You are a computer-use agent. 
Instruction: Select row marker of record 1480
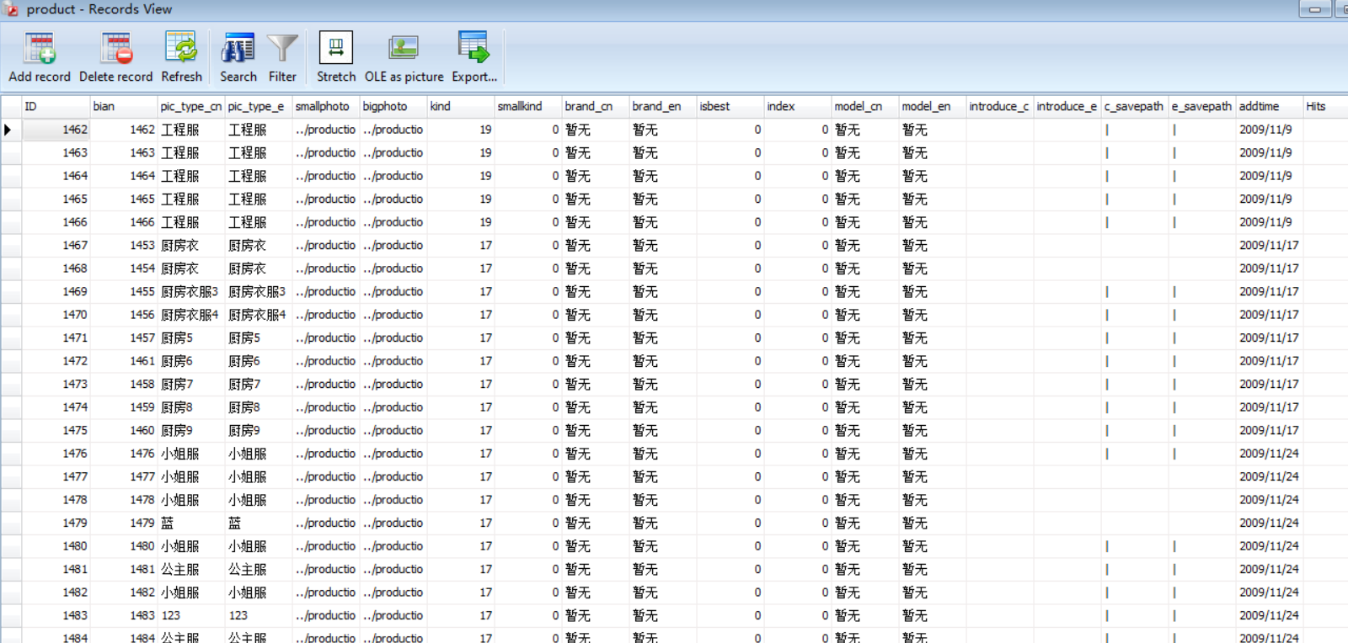click(x=11, y=546)
